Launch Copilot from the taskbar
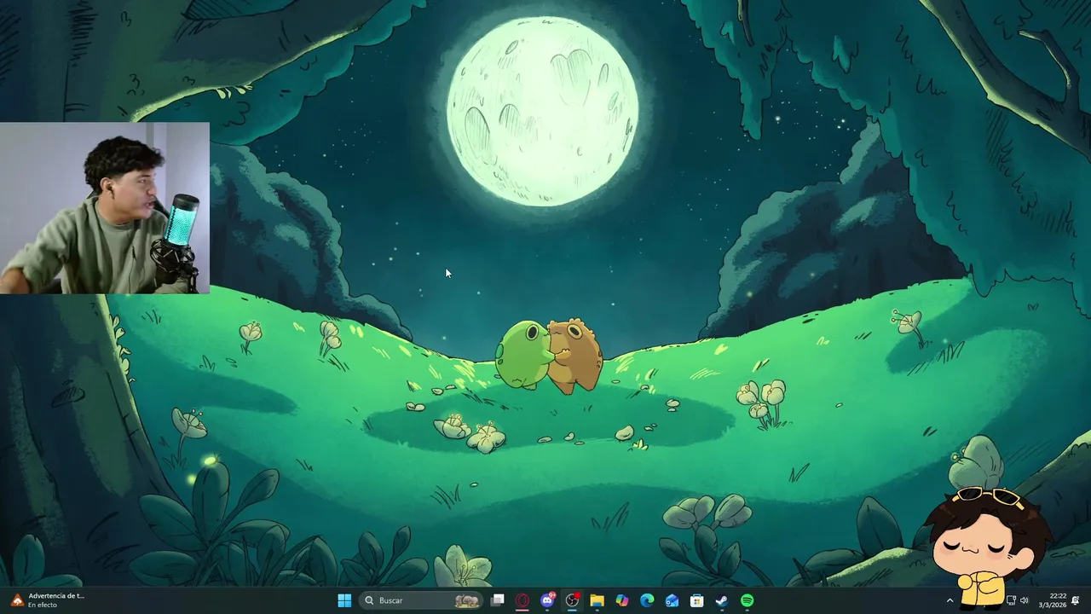The image size is (1091, 614). pyautogui.click(x=622, y=600)
